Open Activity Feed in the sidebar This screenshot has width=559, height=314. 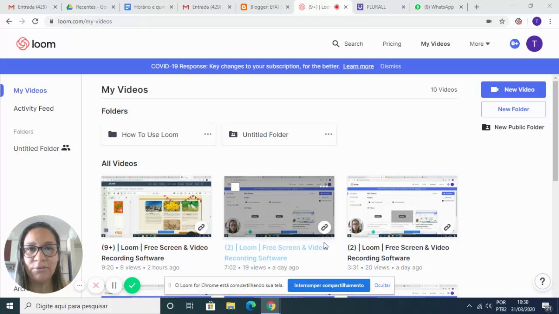point(34,109)
